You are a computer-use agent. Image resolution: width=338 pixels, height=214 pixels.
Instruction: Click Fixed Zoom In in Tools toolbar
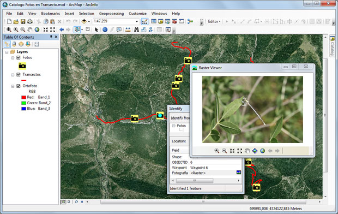coord(45,29)
